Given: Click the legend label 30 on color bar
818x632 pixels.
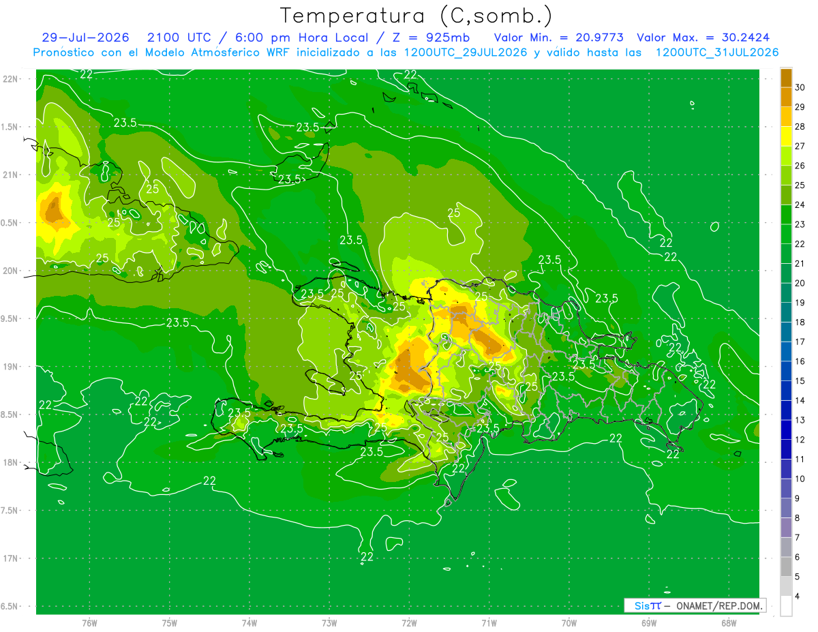Looking at the screenshot, I should tap(800, 87).
